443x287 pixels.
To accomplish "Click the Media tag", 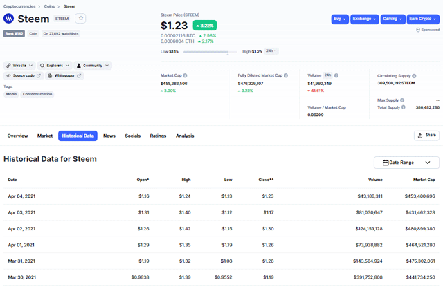I will point(11,94).
